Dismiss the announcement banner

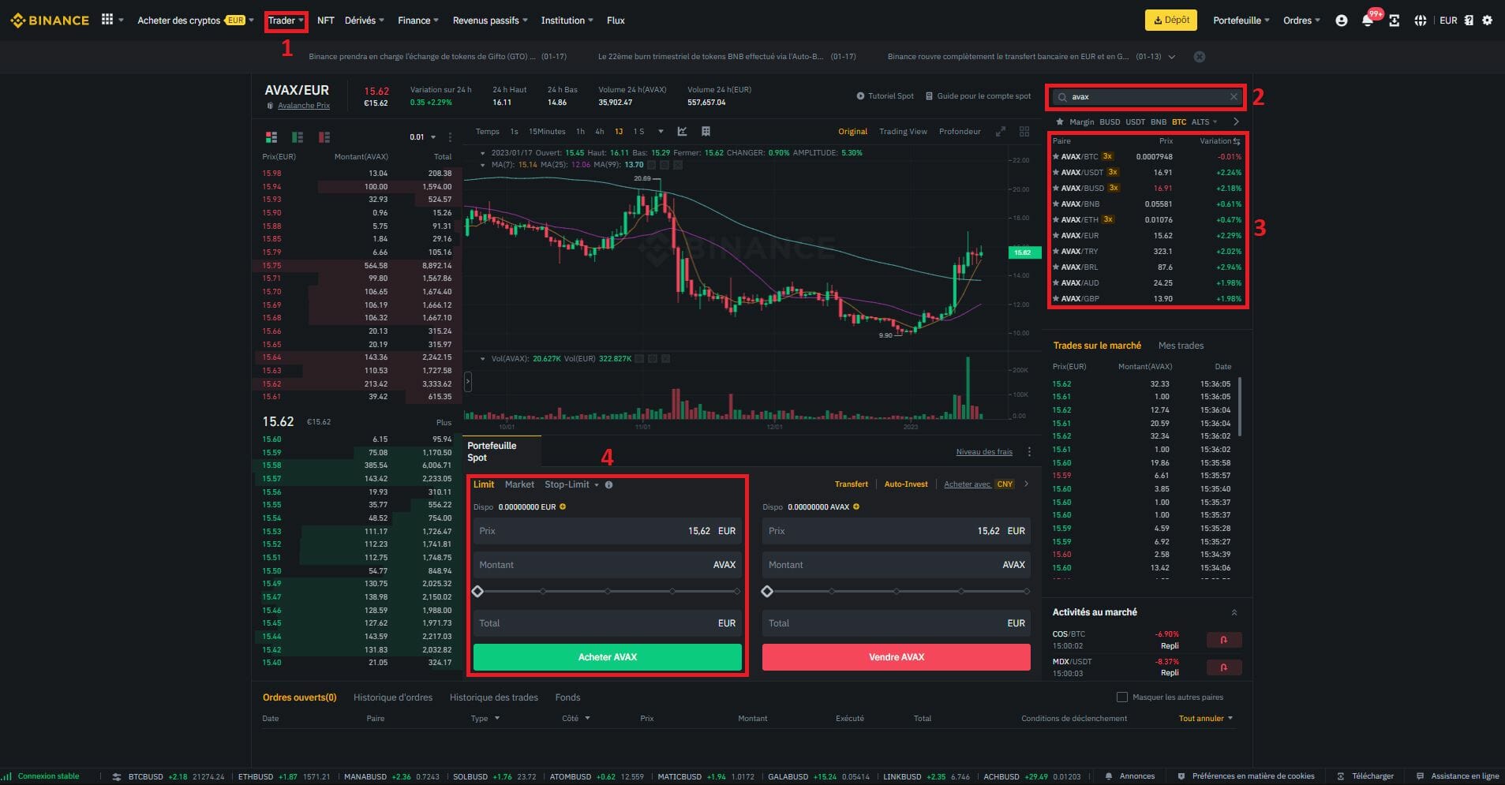[x=1200, y=57]
